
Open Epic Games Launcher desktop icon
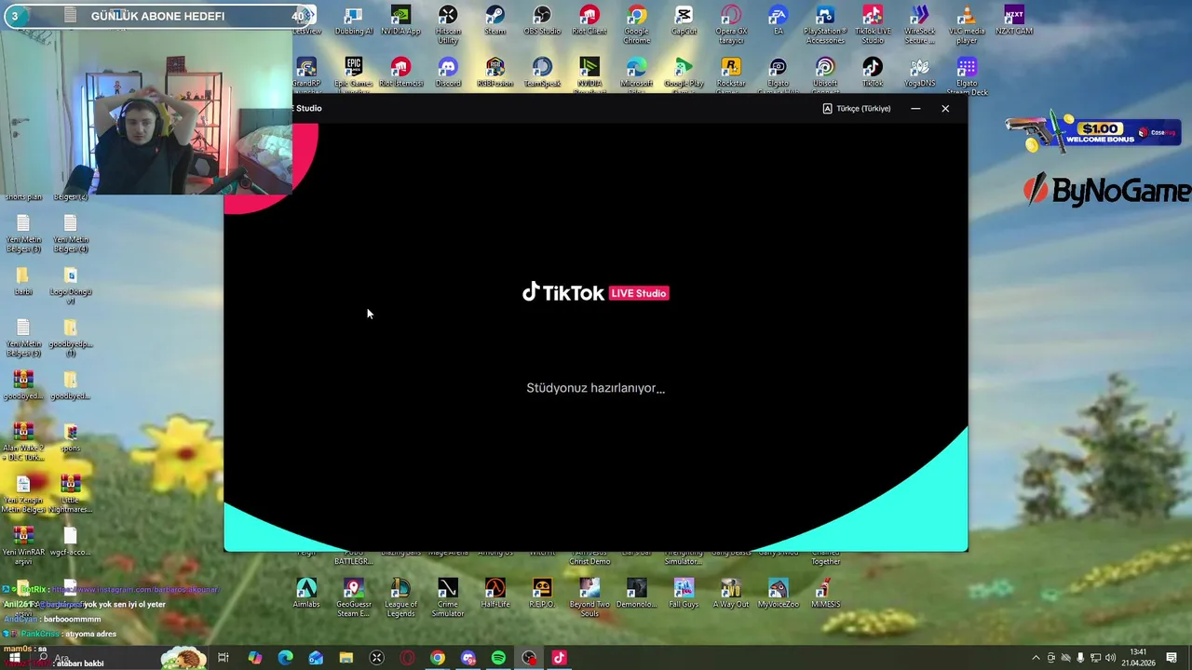tap(353, 75)
